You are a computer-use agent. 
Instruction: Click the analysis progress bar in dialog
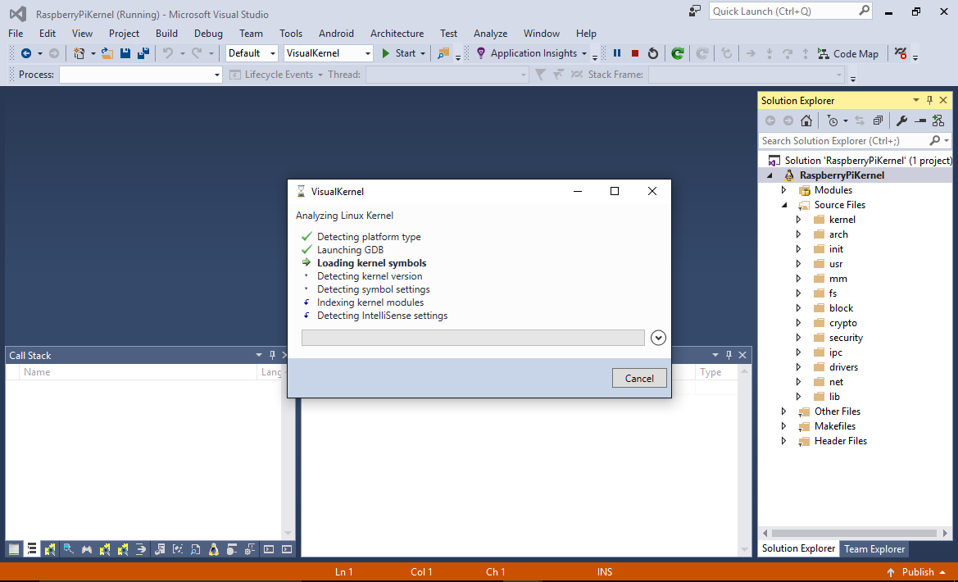473,338
